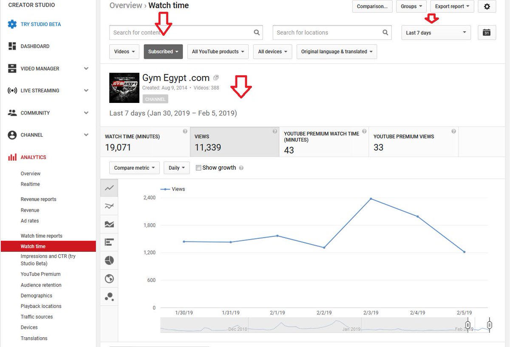Open channel link icon beside Gym Egypt .com
Screen dimensions: 510x347
[x=216, y=77]
